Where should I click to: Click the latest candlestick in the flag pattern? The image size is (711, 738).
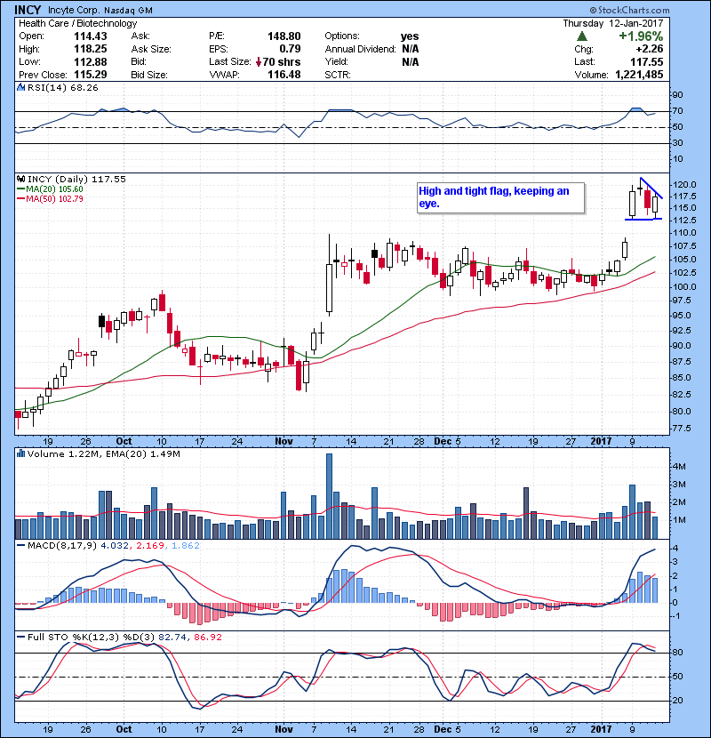(x=655, y=204)
